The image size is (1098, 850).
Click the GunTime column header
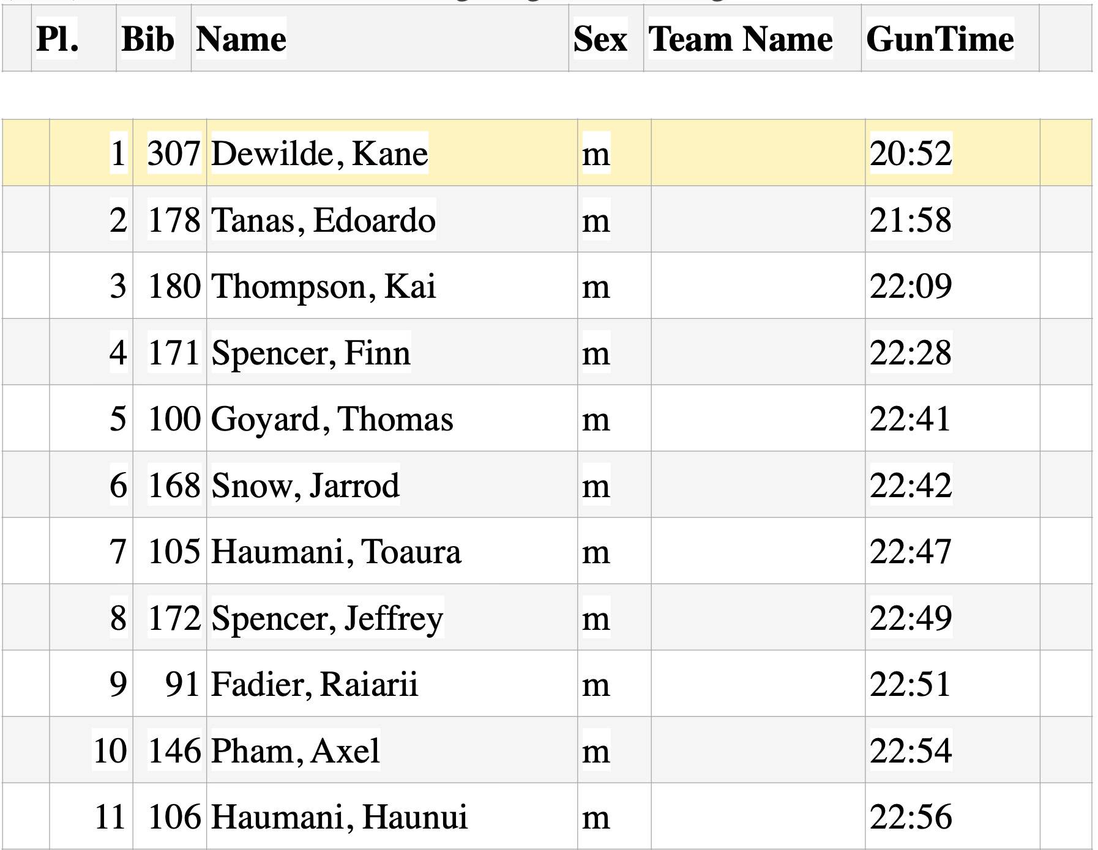point(940,39)
